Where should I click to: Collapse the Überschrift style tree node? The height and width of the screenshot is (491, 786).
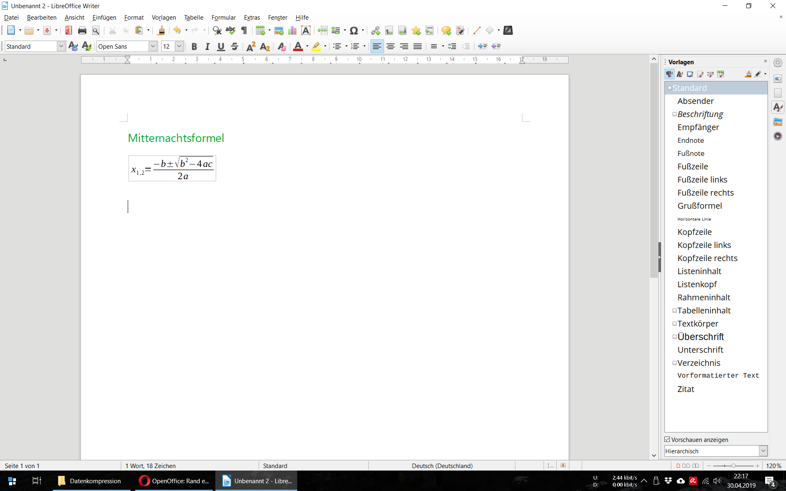coord(674,337)
